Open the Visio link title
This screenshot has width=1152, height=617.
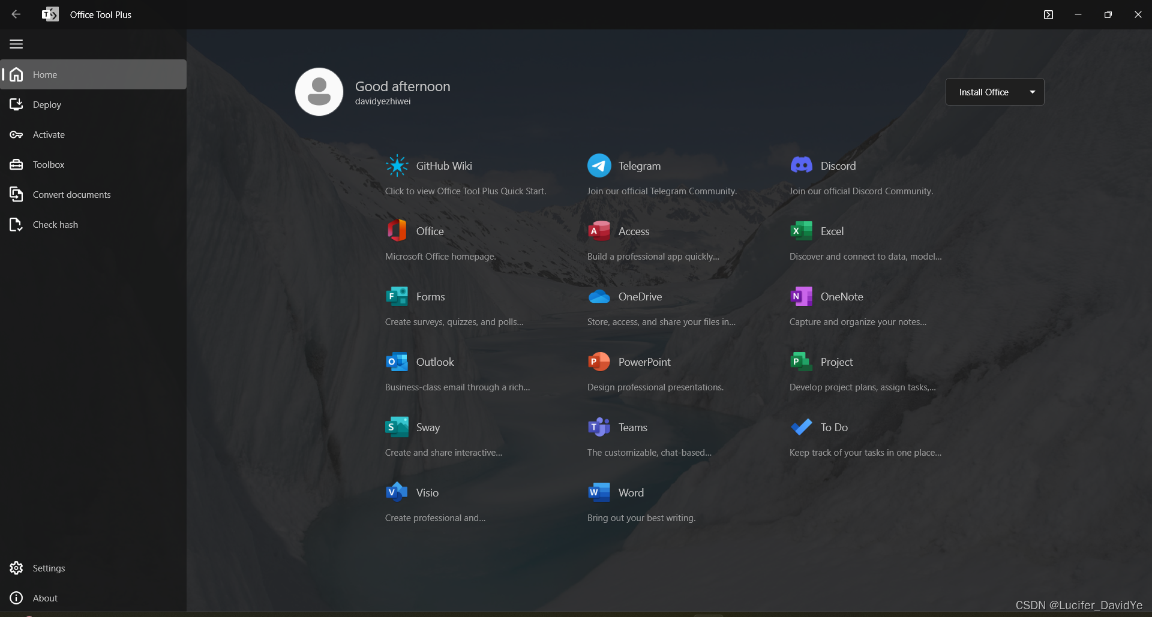click(x=427, y=492)
